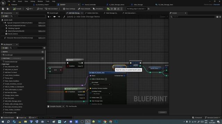The height and width of the screenshot is (124, 222).
Task: Switch to the David_Controller tab
Action: pyautogui.click(x=90, y=4)
